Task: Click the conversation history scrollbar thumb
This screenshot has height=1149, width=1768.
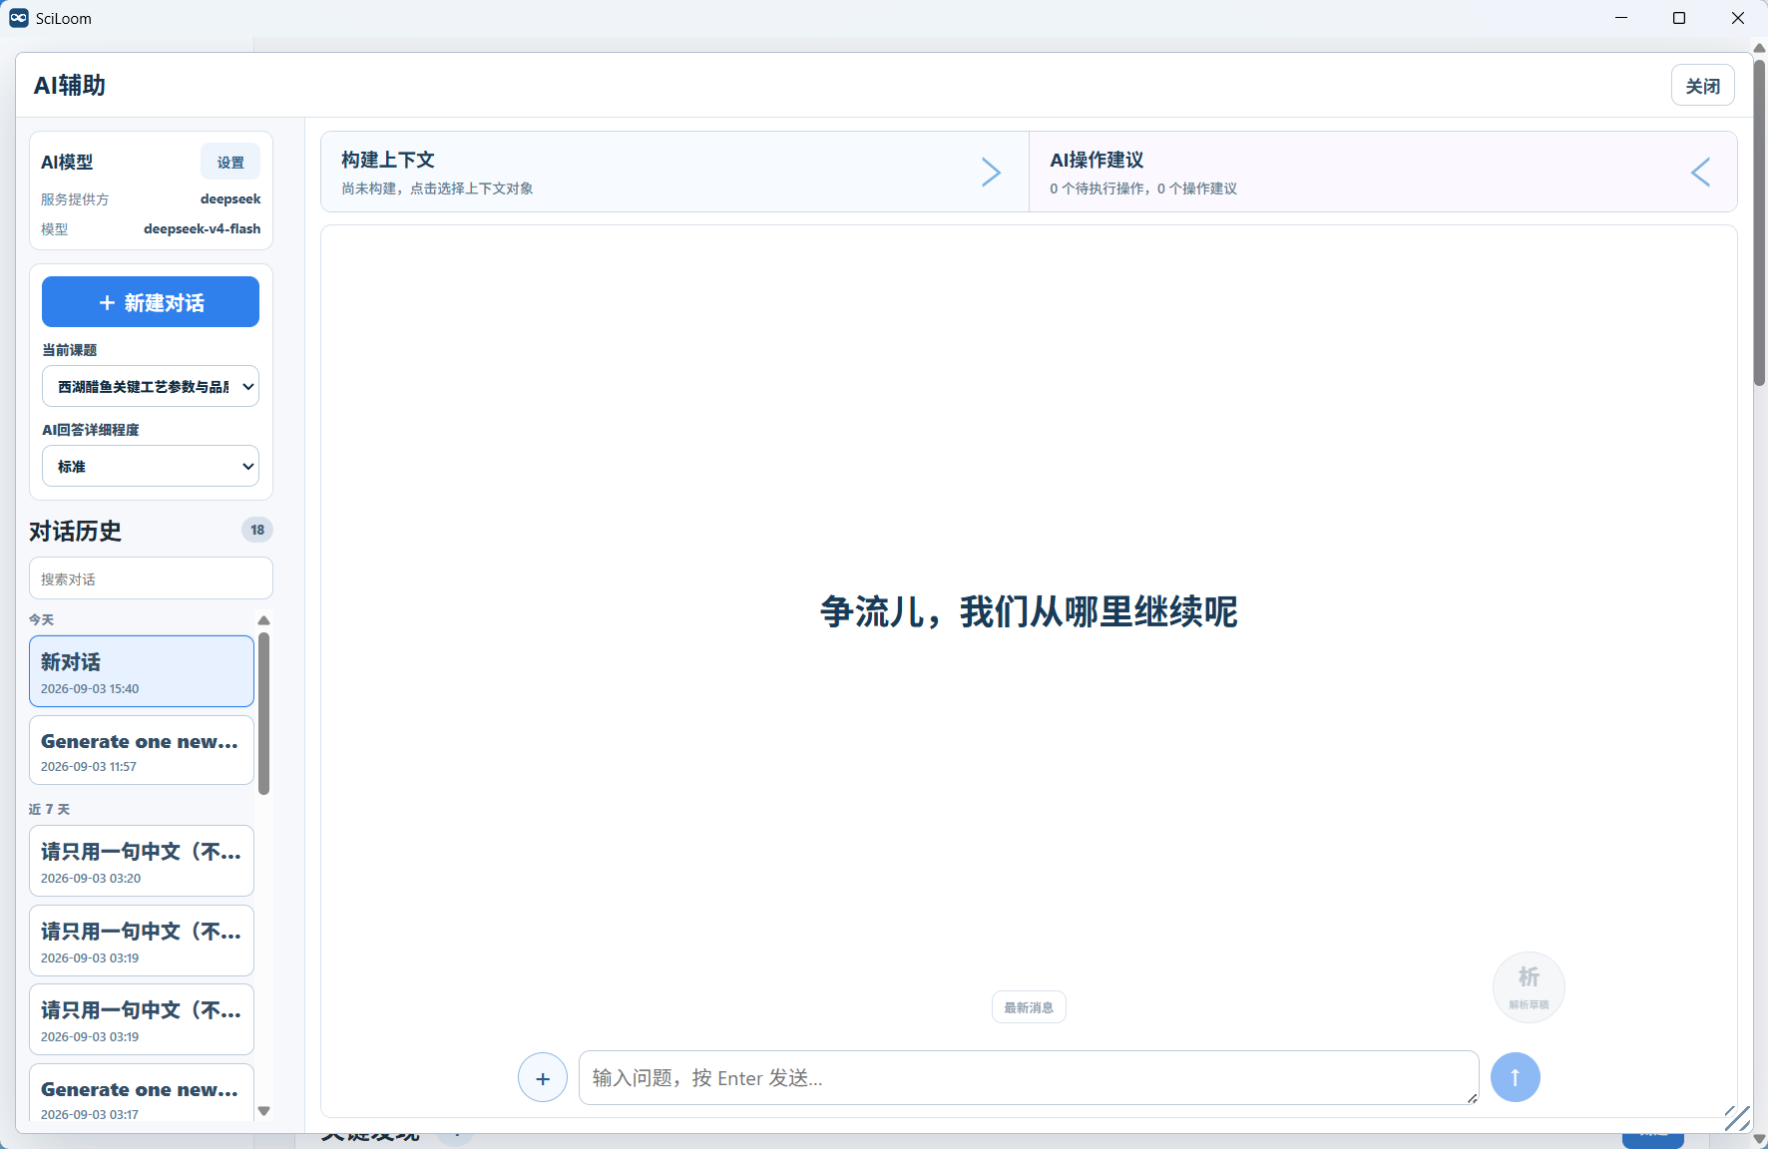Action: point(263,713)
